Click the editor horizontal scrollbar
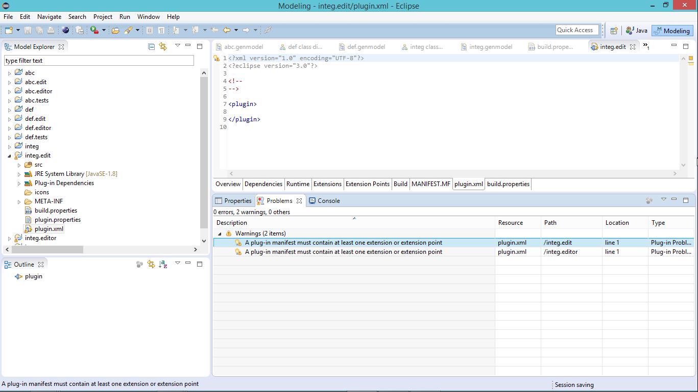Viewport: 698px width, 392px height. point(453,174)
